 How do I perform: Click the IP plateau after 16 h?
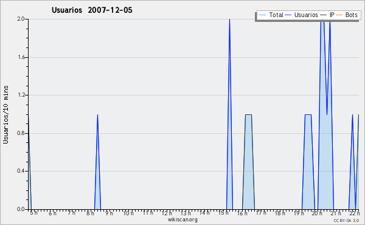click(x=248, y=162)
